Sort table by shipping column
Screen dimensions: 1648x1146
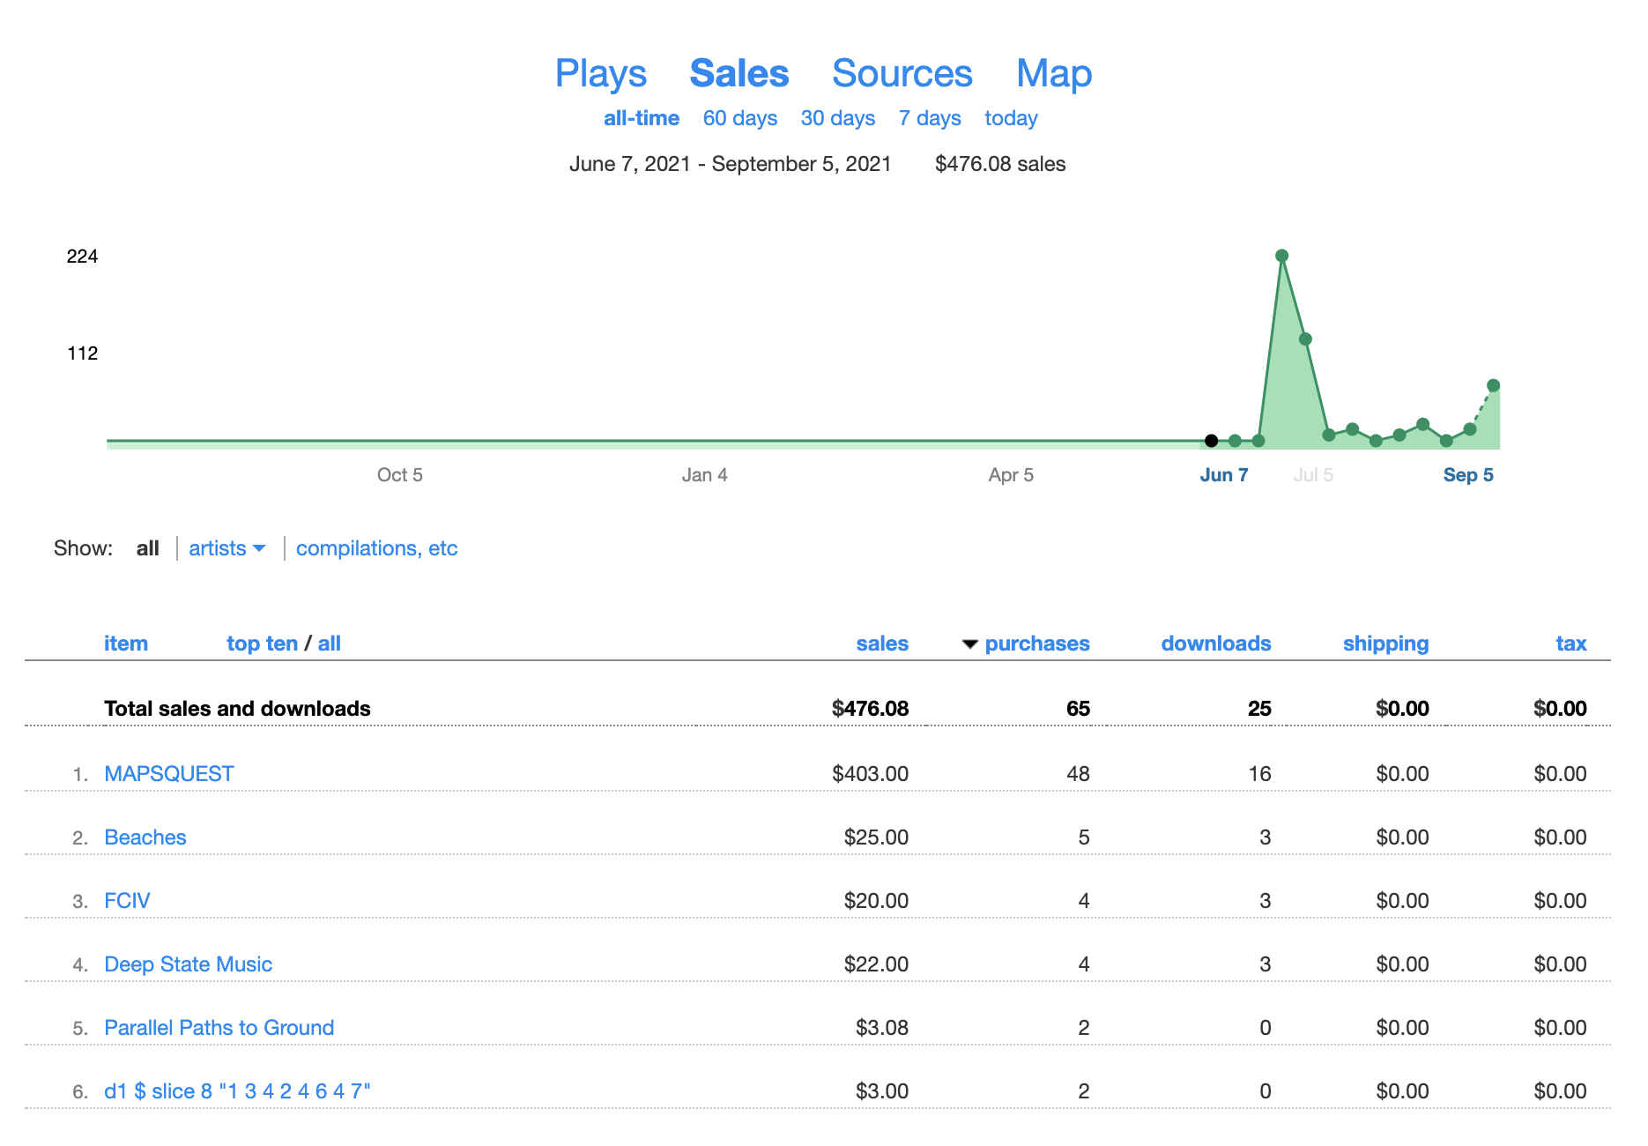point(1384,644)
